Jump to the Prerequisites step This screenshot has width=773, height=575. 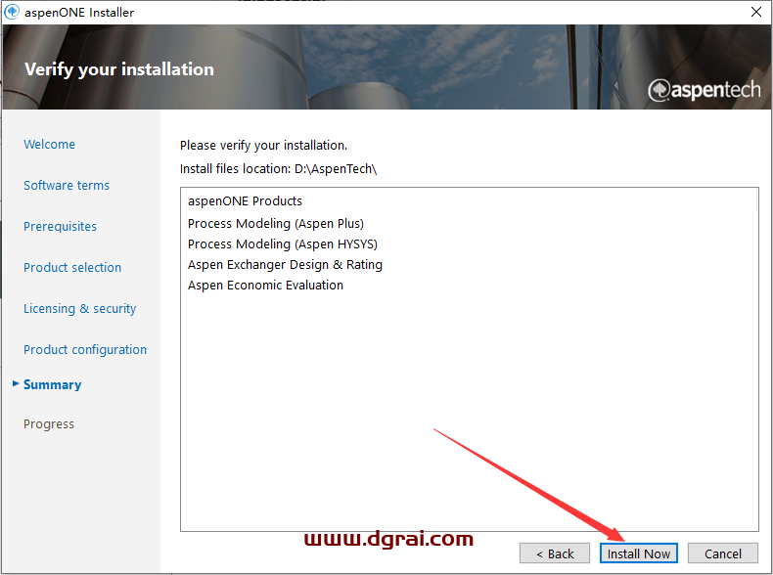[x=60, y=226]
